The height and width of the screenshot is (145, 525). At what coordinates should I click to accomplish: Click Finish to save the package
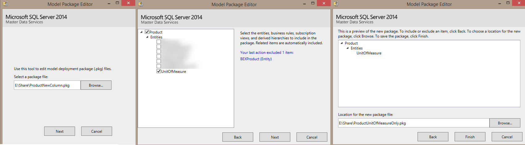click(470, 137)
